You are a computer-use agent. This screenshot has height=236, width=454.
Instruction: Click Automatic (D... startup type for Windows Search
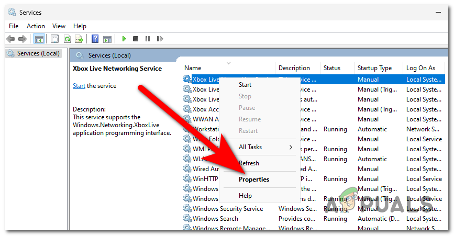click(379, 219)
